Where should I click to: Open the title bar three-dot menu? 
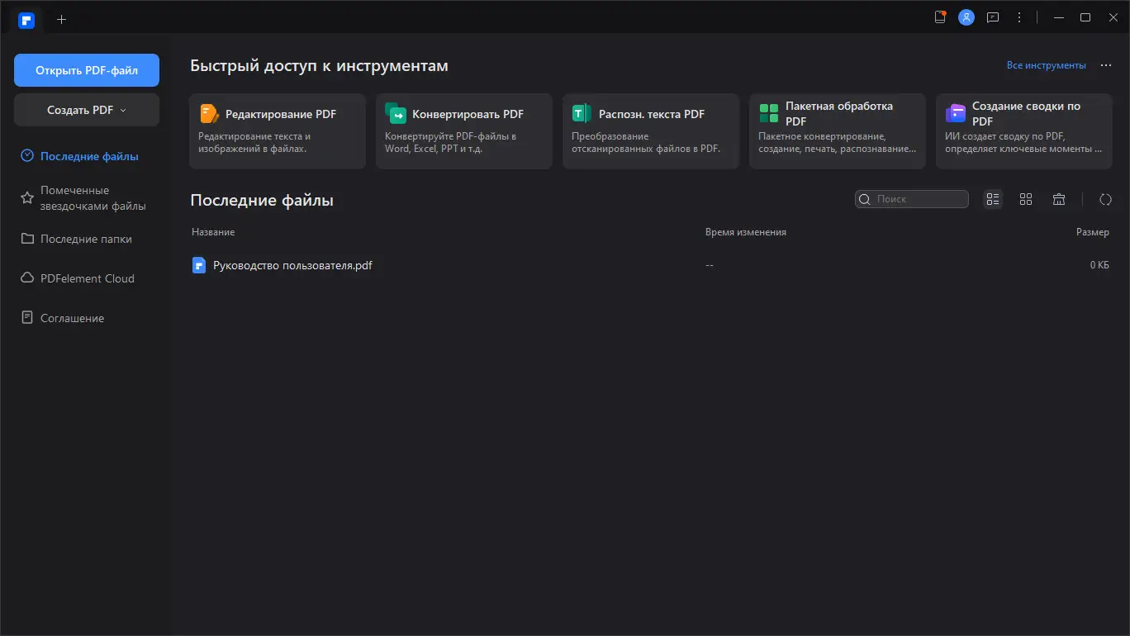(1019, 17)
